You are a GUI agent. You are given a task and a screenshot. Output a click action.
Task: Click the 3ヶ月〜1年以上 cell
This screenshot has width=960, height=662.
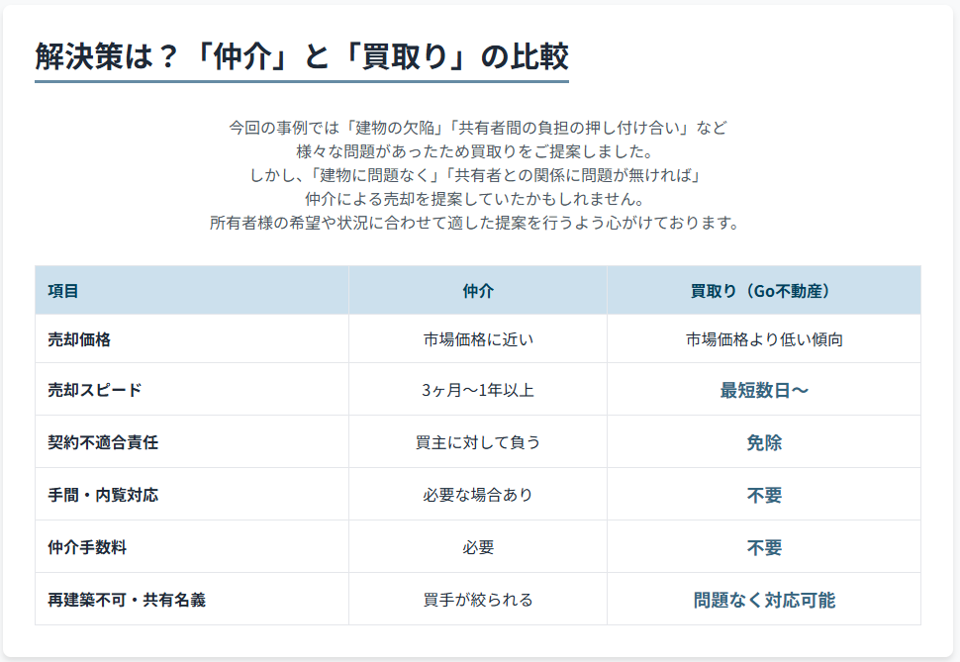click(478, 390)
